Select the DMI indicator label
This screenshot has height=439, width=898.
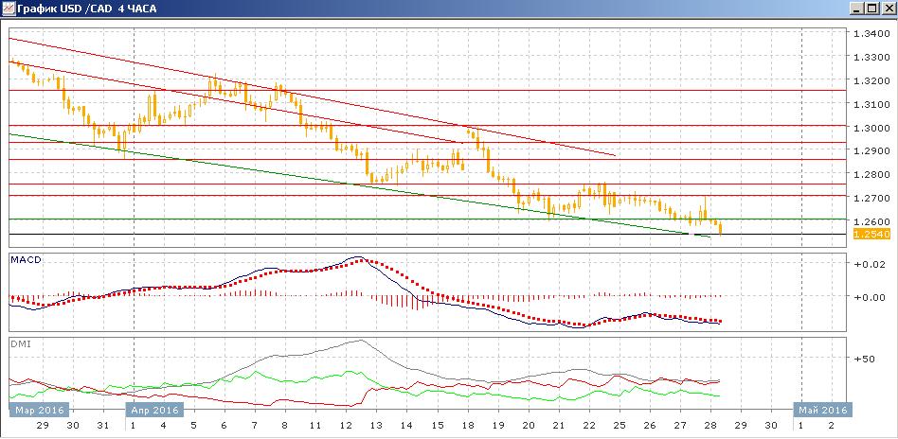tap(21, 344)
